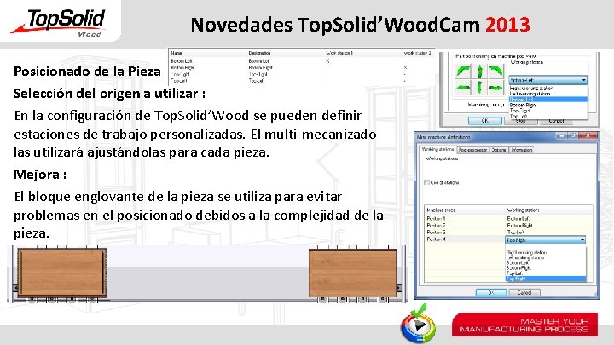Confirm with OK in part positioning dialog

[484, 121]
